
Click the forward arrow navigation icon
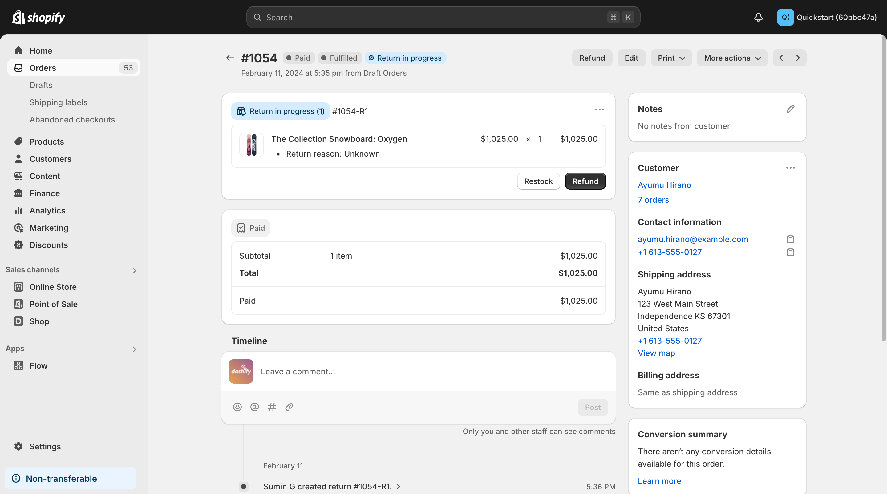coord(798,58)
